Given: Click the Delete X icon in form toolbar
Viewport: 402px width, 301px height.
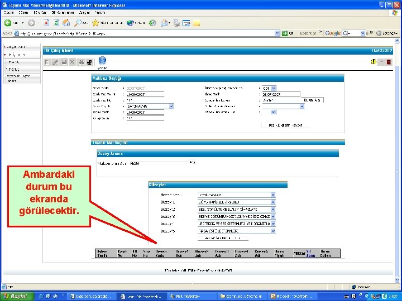Looking at the screenshot, I should (72, 62).
